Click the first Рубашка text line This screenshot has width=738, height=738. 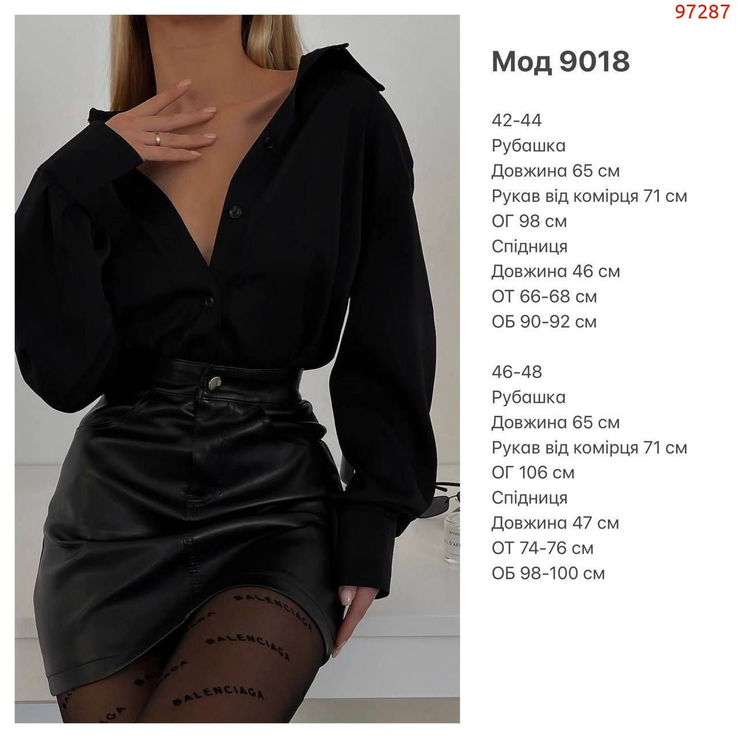529,146
